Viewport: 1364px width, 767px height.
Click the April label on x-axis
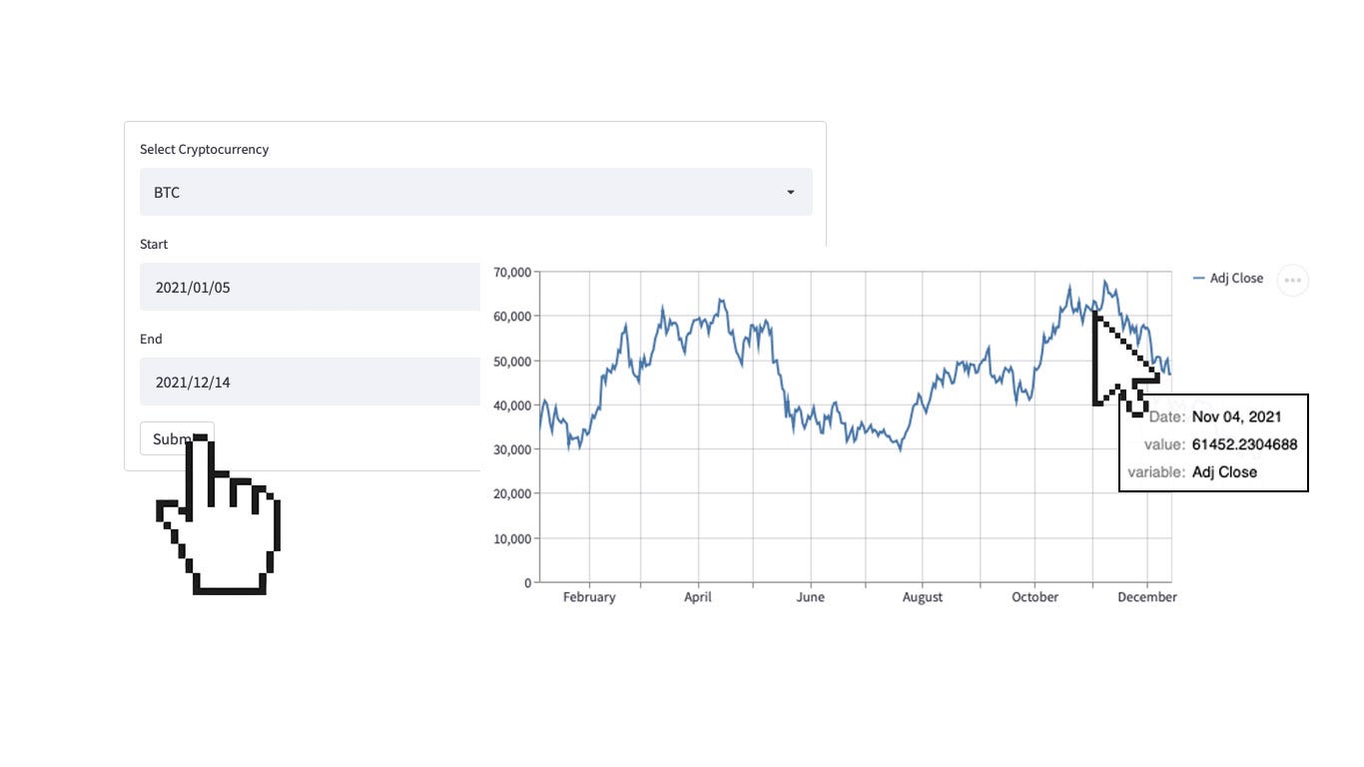click(698, 597)
